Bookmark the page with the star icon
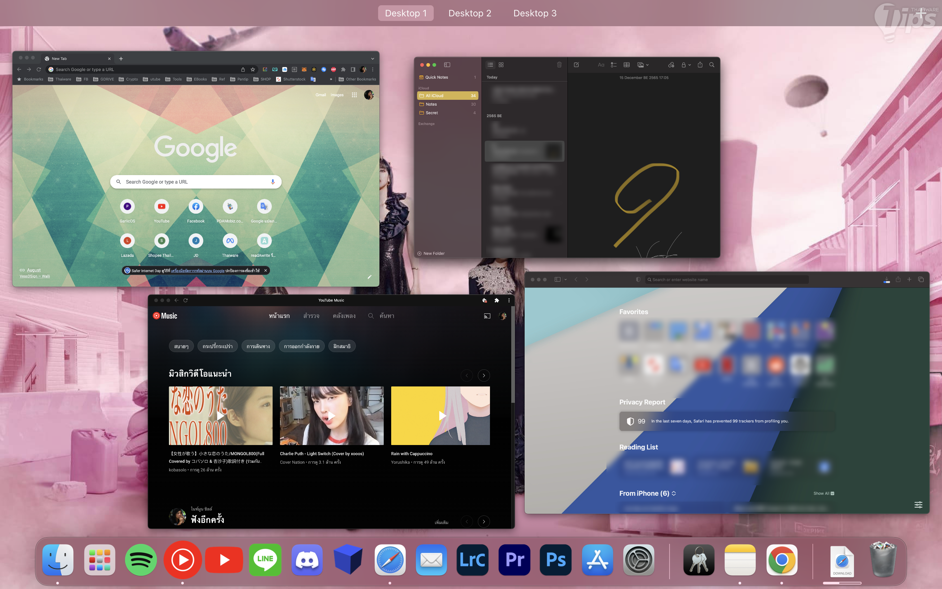The height and width of the screenshot is (589, 942). 253,69
